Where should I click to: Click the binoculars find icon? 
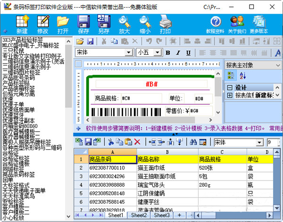coord(193,142)
